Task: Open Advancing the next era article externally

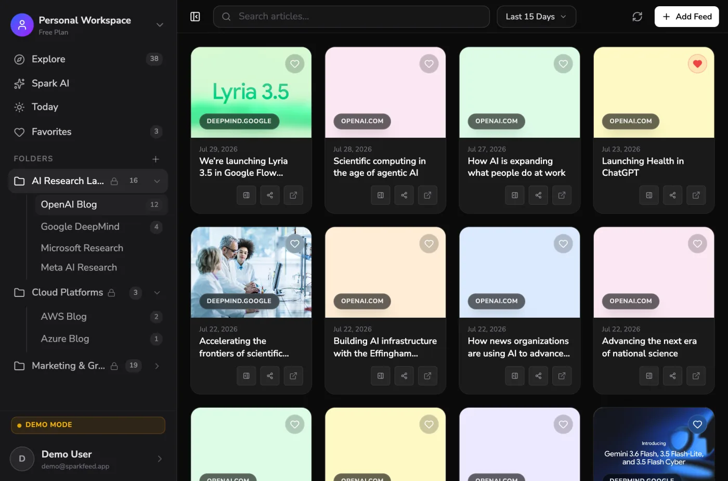Action: click(696, 375)
